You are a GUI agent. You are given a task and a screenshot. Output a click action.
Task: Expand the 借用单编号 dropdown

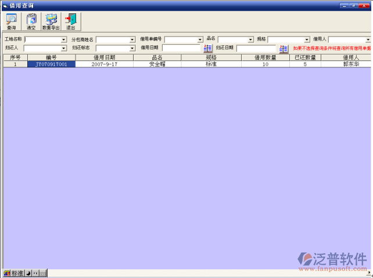200,39
